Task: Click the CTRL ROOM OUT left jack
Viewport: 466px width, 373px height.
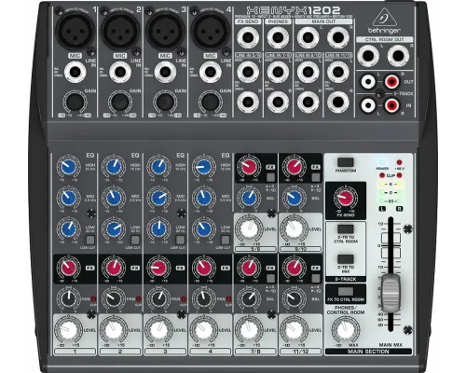Action: pos(368,56)
